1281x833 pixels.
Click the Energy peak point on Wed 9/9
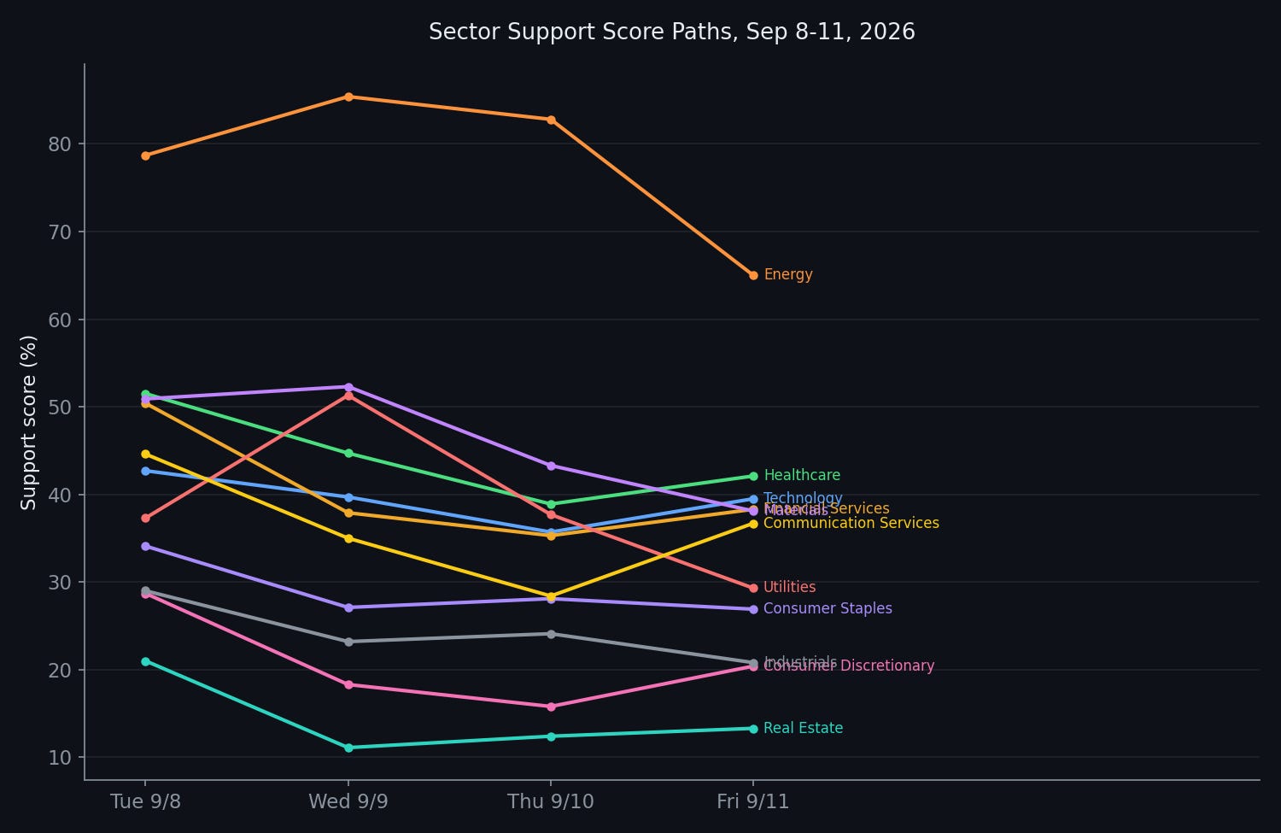tap(348, 97)
